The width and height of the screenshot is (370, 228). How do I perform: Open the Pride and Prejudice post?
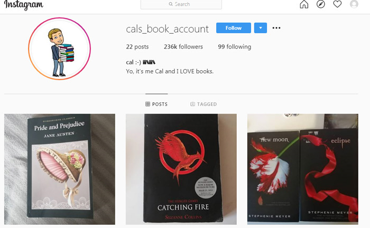pos(60,169)
